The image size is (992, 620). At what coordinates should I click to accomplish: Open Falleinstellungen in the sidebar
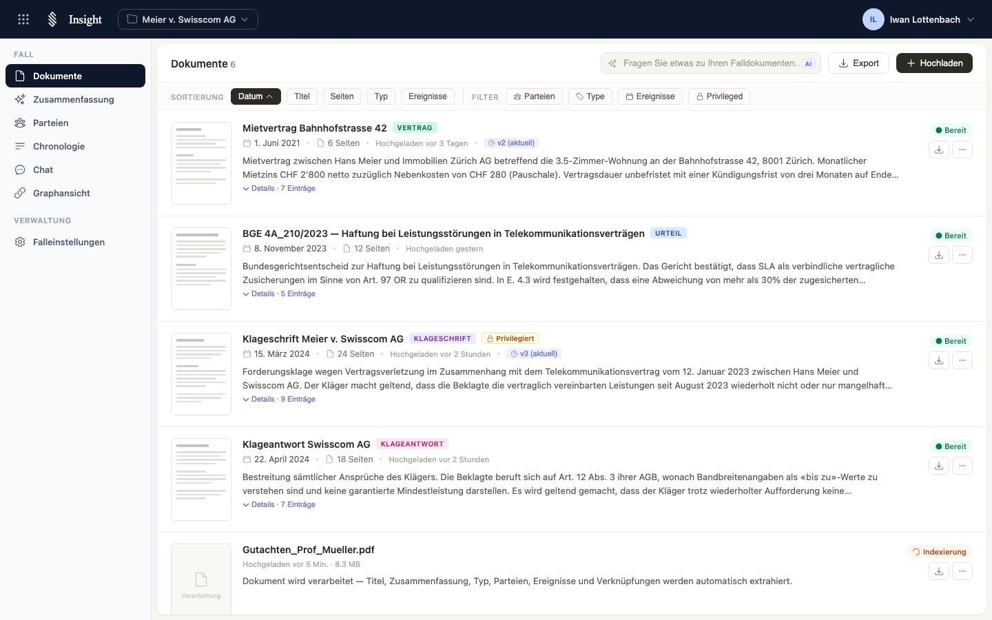[75, 242]
